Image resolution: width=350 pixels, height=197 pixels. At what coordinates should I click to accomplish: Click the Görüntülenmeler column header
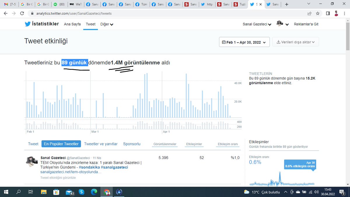165,144
